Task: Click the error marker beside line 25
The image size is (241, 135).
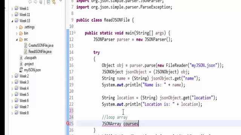Action: click(x=68, y=123)
